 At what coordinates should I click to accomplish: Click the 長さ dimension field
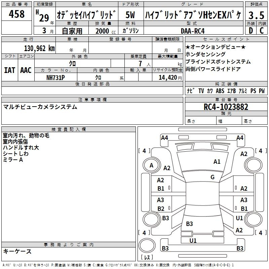click(201, 120)
